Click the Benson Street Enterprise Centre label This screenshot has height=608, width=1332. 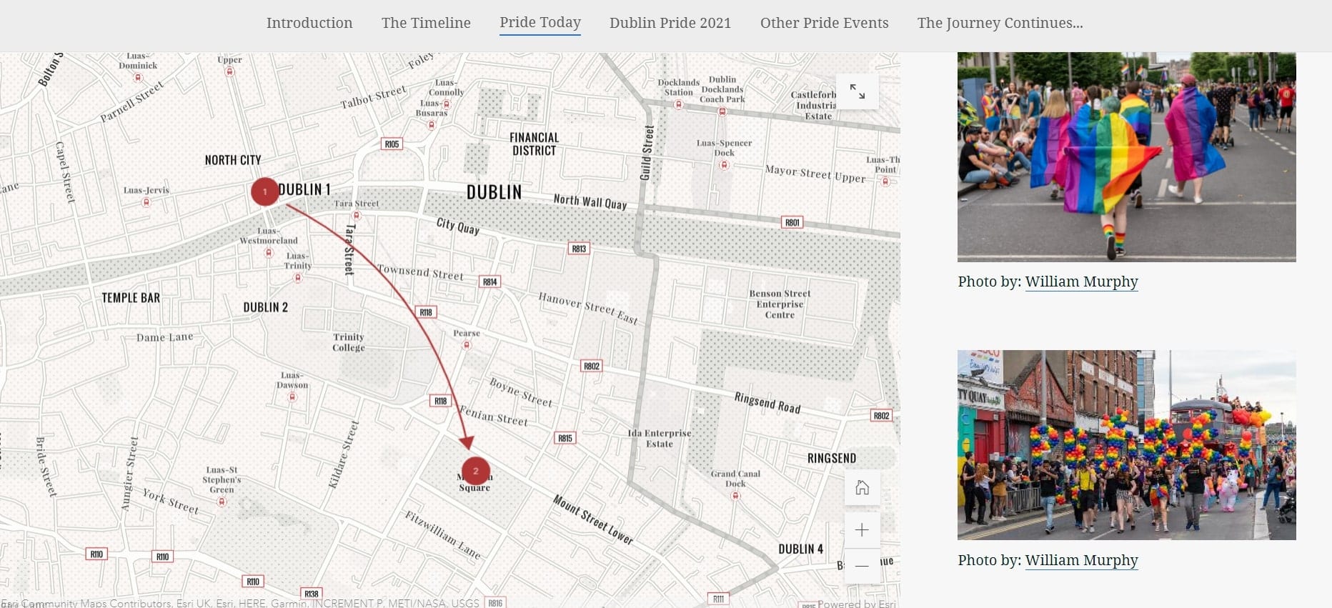780,304
